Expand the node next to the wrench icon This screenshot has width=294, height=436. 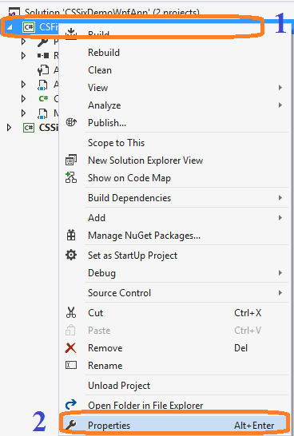(24, 42)
